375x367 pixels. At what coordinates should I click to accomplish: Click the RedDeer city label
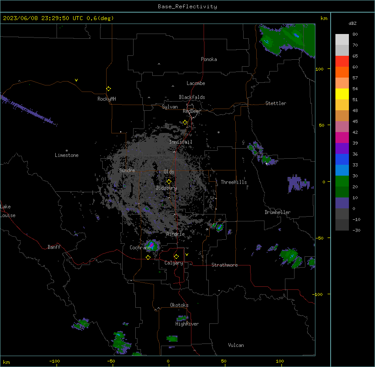tap(191, 111)
